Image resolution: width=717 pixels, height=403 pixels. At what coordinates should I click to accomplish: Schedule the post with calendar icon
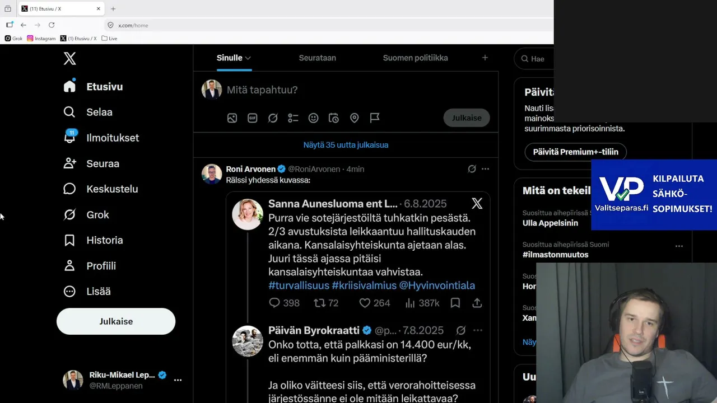click(x=334, y=118)
